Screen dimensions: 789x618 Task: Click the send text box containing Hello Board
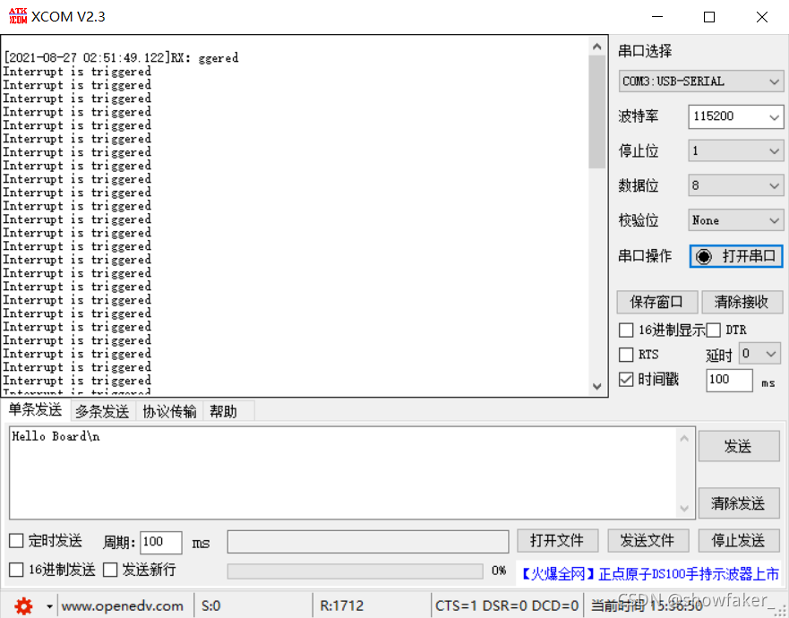[x=344, y=473]
